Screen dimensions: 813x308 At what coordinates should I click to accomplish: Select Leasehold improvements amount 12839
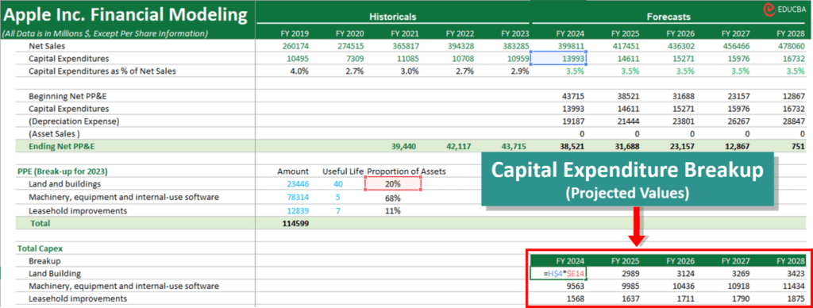point(297,210)
